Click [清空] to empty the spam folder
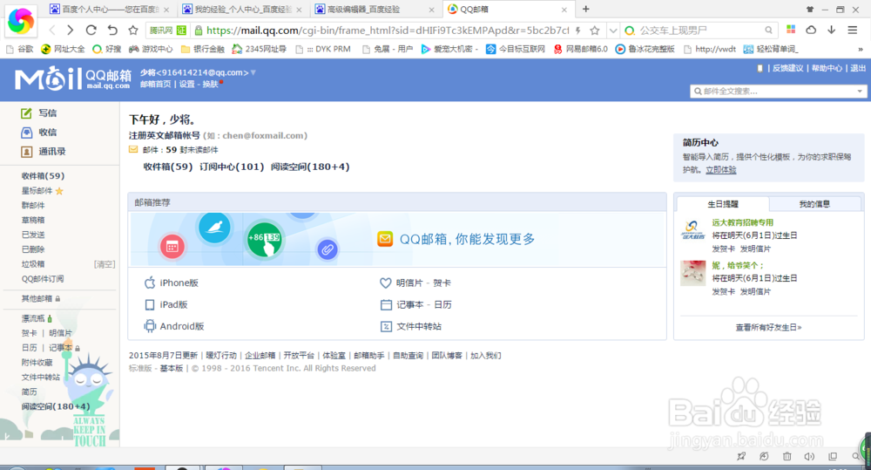The image size is (871, 470). click(x=105, y=264)
